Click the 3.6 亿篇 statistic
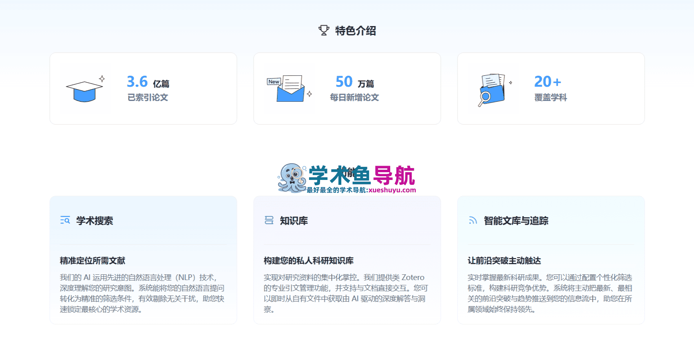 [148, 82]
